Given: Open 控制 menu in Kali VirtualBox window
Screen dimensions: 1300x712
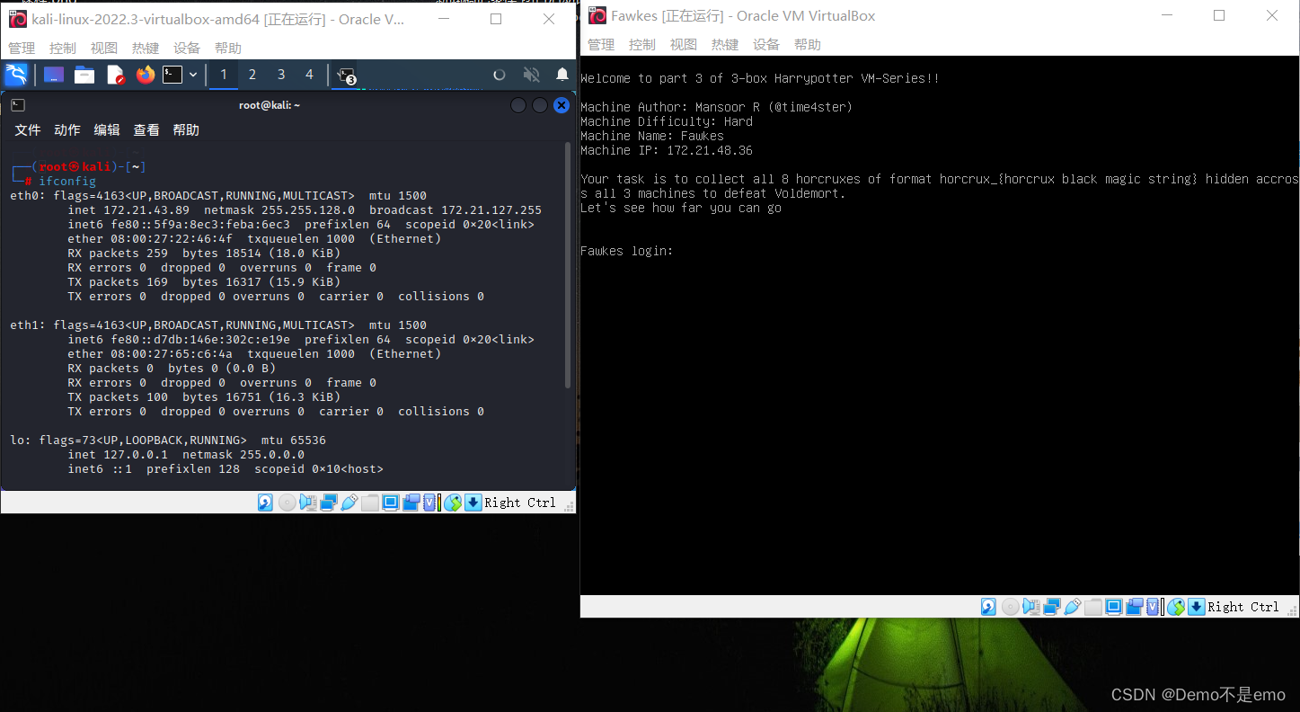Looking at the screenshot, I should 63,49.
